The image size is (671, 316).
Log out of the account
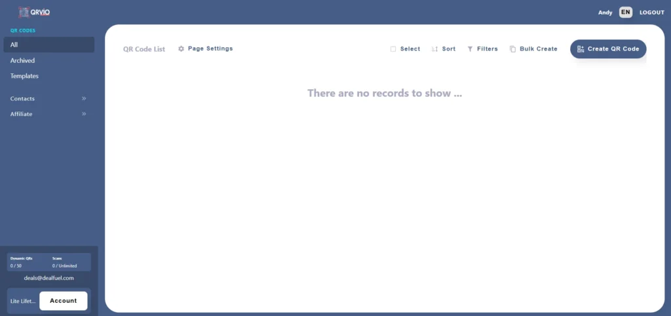[652, 12]
